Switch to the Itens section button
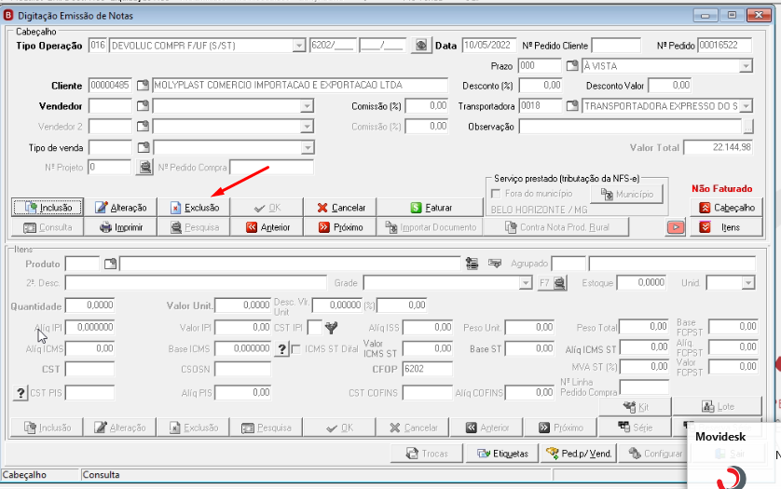Screen dimensions: 781x489 (726, 227)
